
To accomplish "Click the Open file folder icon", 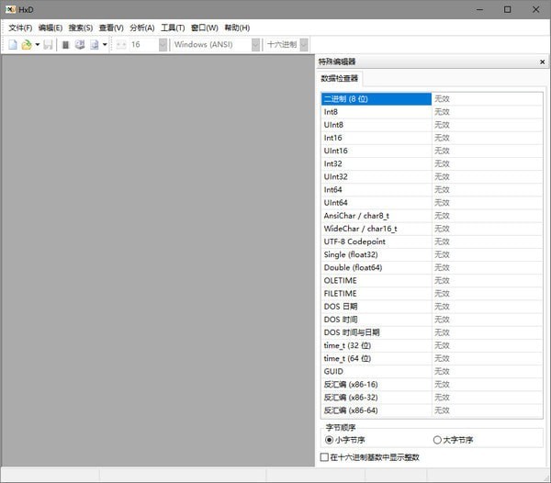I will (x=27, y=44).
